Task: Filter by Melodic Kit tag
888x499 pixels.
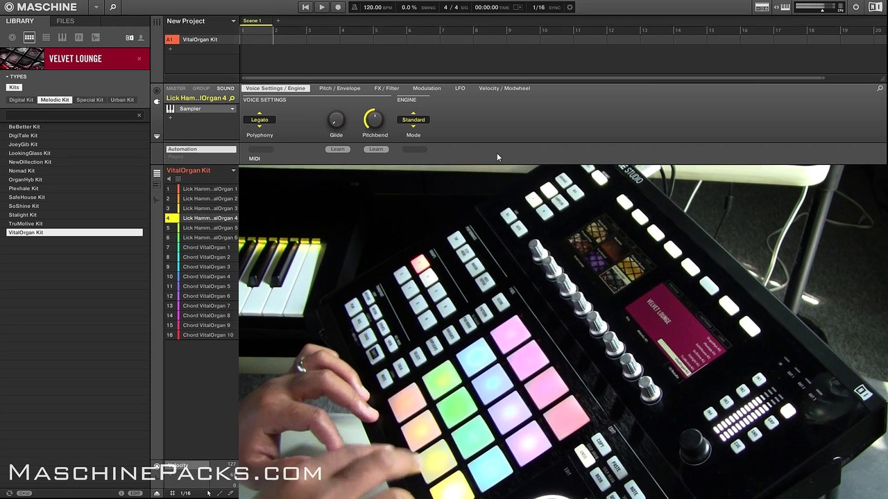Action: (x=55, y=100)
